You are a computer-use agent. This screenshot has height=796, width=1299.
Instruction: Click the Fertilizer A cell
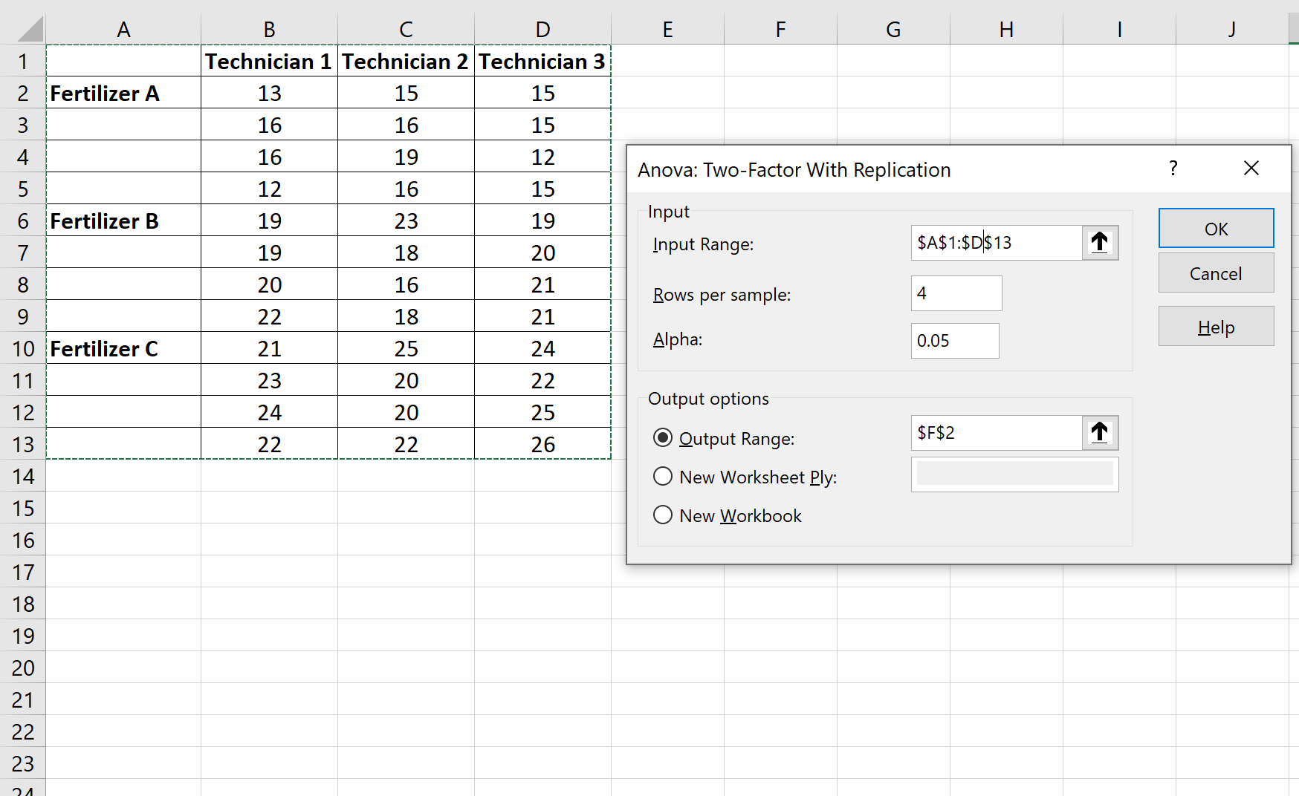[x=123, y=93]
